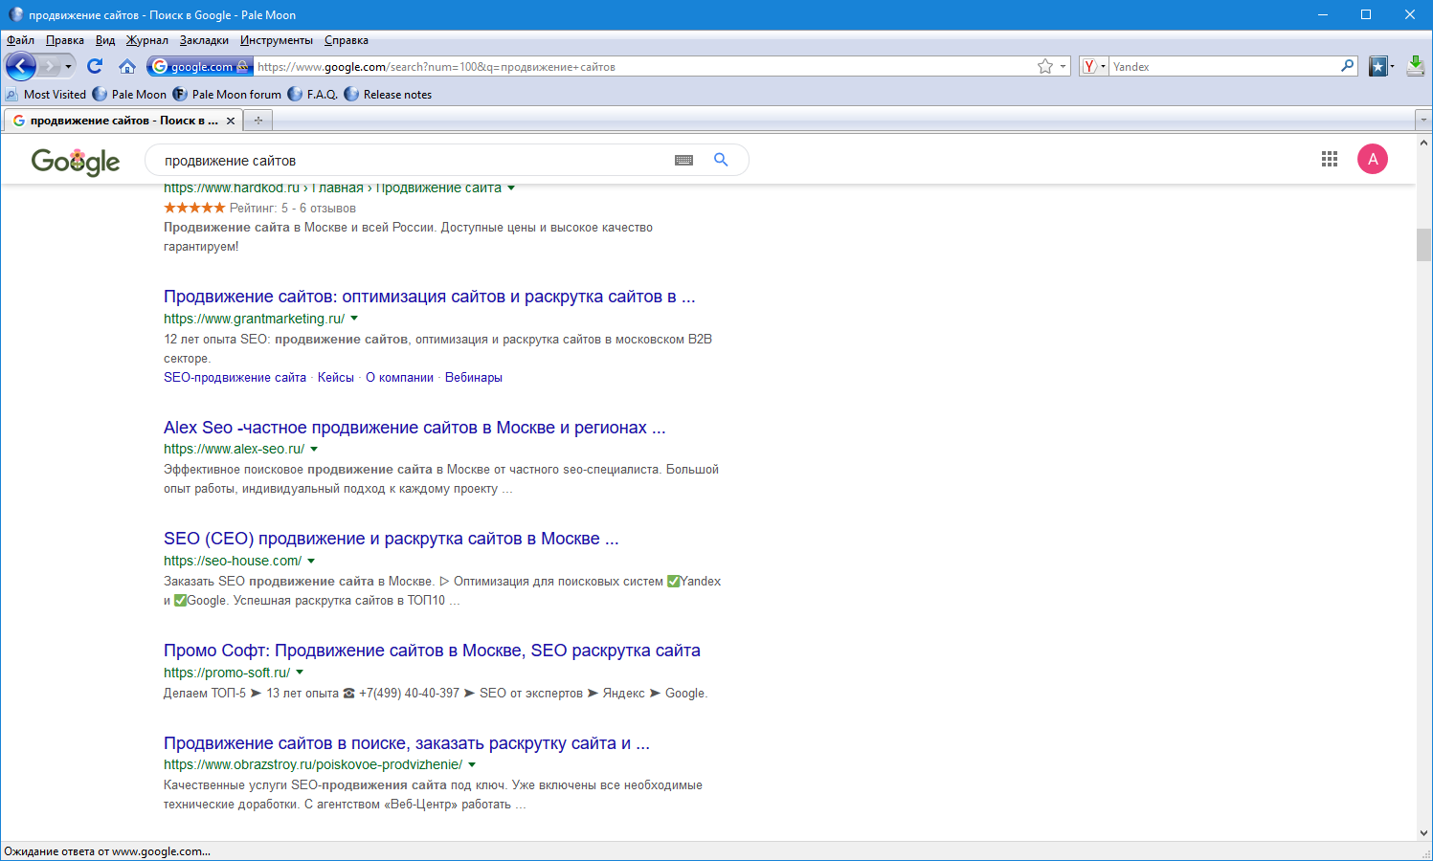1433x861 pixels.
Task: Click the Google logo
Action: point(76,162)
